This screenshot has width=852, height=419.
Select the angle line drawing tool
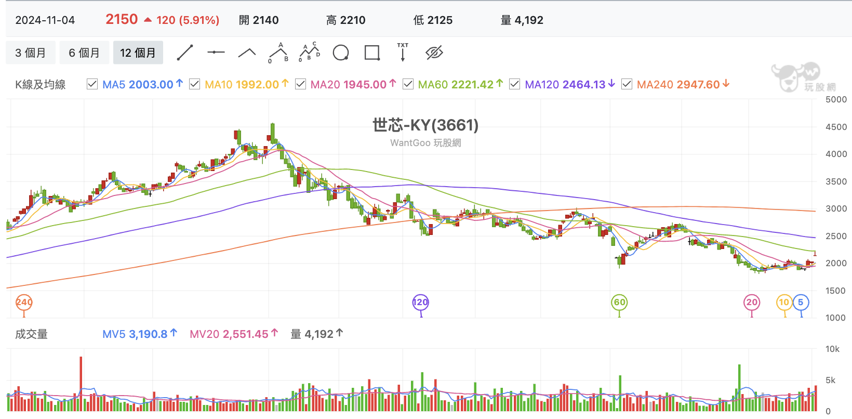click(x=247, y=53)
